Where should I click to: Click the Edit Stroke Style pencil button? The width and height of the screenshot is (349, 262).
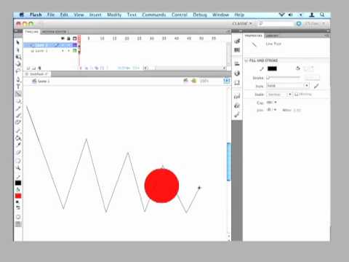(316, 86)
